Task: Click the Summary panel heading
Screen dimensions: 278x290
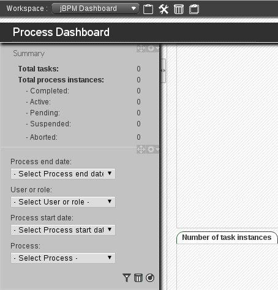Action: pos(29,54)
